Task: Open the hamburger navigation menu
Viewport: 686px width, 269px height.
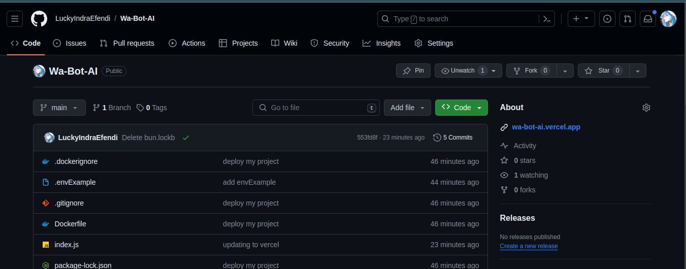Action: [15, 19]
